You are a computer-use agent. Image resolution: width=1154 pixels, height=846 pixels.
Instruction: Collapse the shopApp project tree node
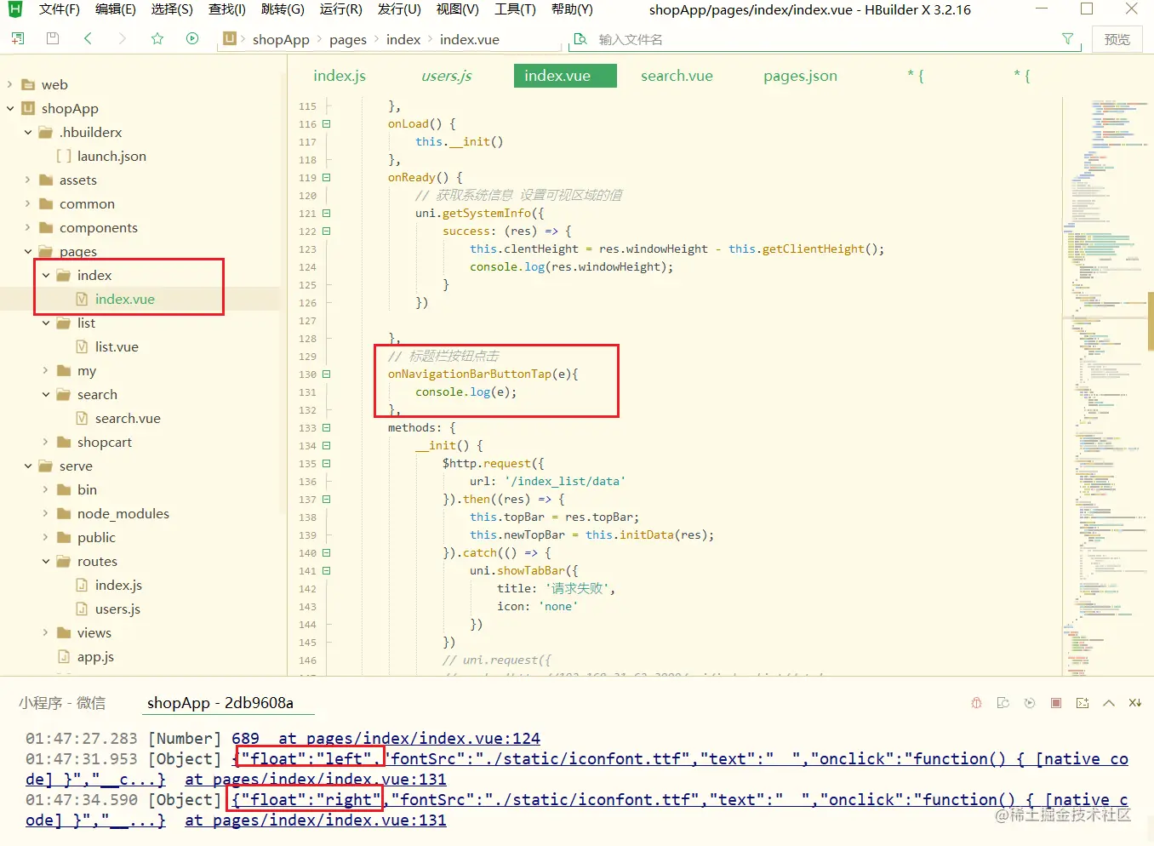(x=9, y=108)
